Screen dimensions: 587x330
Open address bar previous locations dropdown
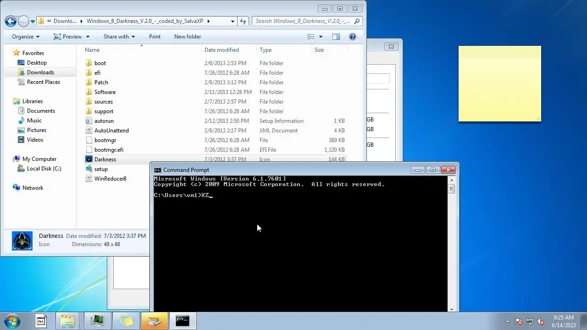[x=233, y=21]
